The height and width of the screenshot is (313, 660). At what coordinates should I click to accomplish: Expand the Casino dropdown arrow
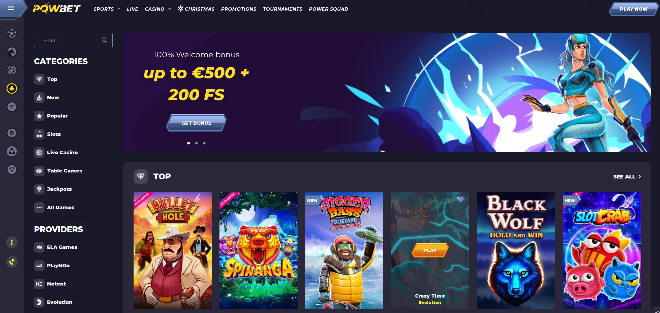[x=170, y=9]
